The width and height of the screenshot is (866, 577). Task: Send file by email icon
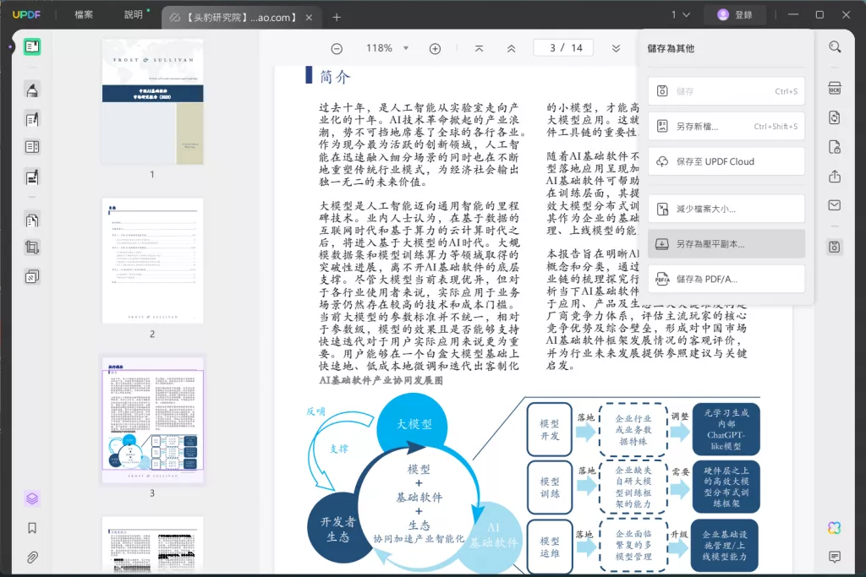click(835, 205)
